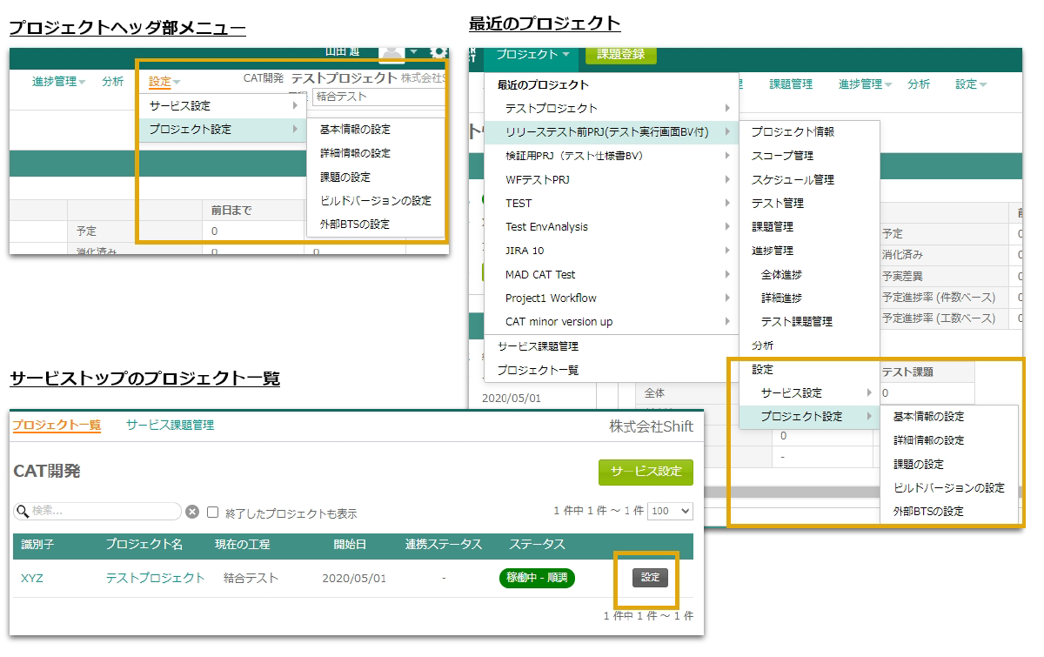The height and width of the screenshot is (657, 1044).
Task: Clear the search box with the round X icon
Action: coord(192,512)
